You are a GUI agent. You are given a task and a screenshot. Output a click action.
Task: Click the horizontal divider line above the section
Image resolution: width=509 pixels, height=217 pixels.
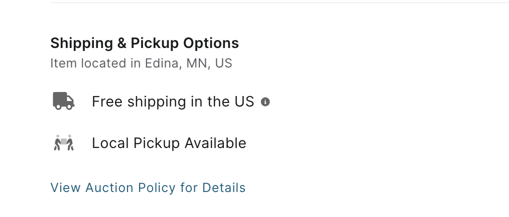280,3
